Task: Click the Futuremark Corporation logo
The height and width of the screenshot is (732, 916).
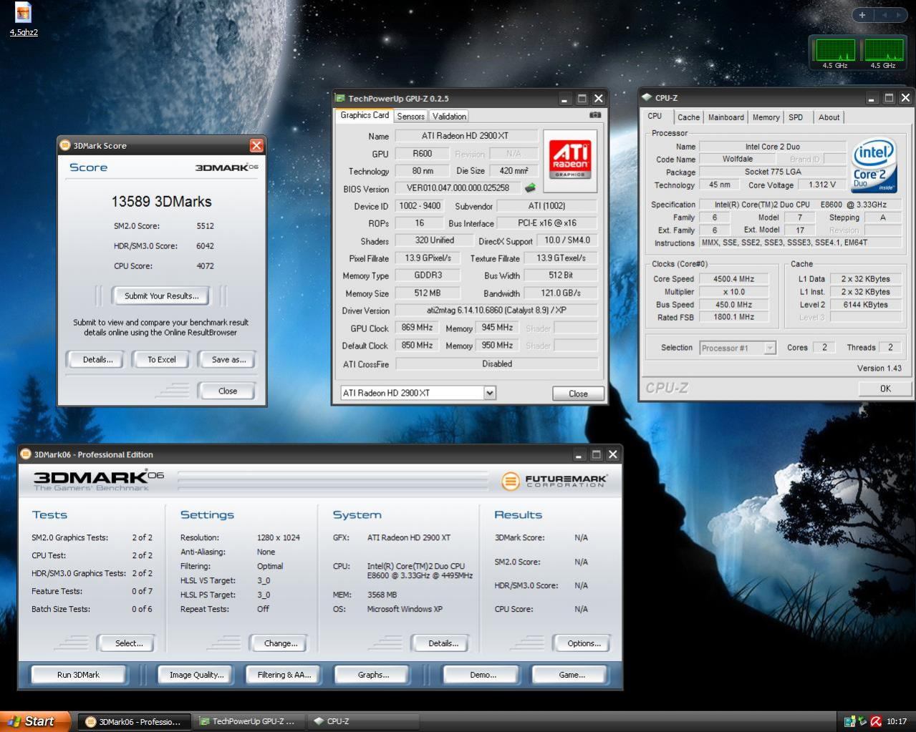Action: pyautogui.click(x=554, y=481)
